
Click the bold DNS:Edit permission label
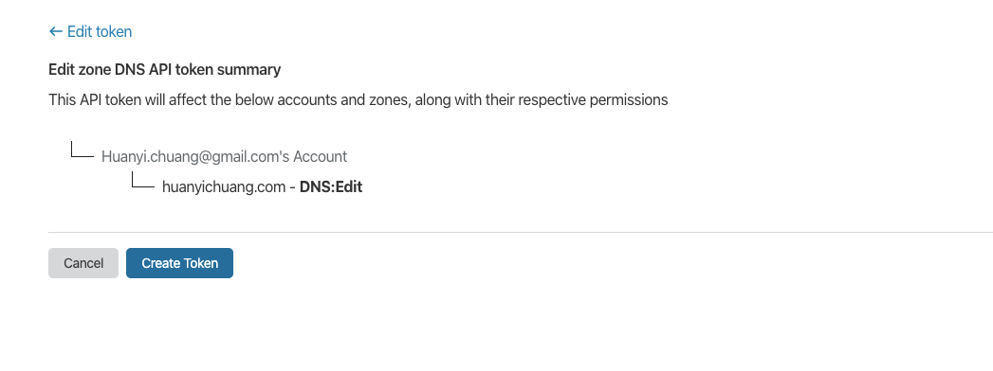pos(331,187)
